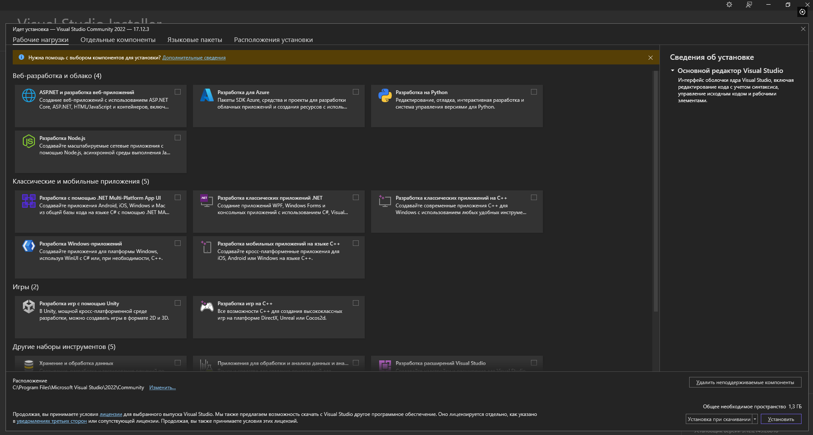Image resolution: width=813 pixels, height=435 pixels.
Task: Open the install mode dropdown arrow
Action: [755, 419]
